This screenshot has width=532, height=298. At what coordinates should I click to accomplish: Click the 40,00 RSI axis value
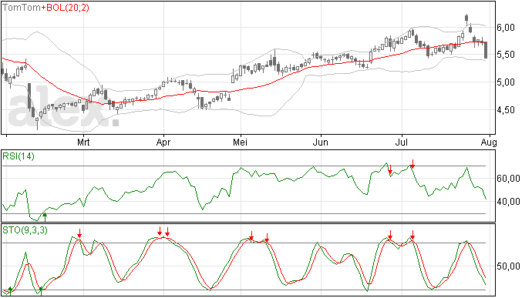[508, 202]
